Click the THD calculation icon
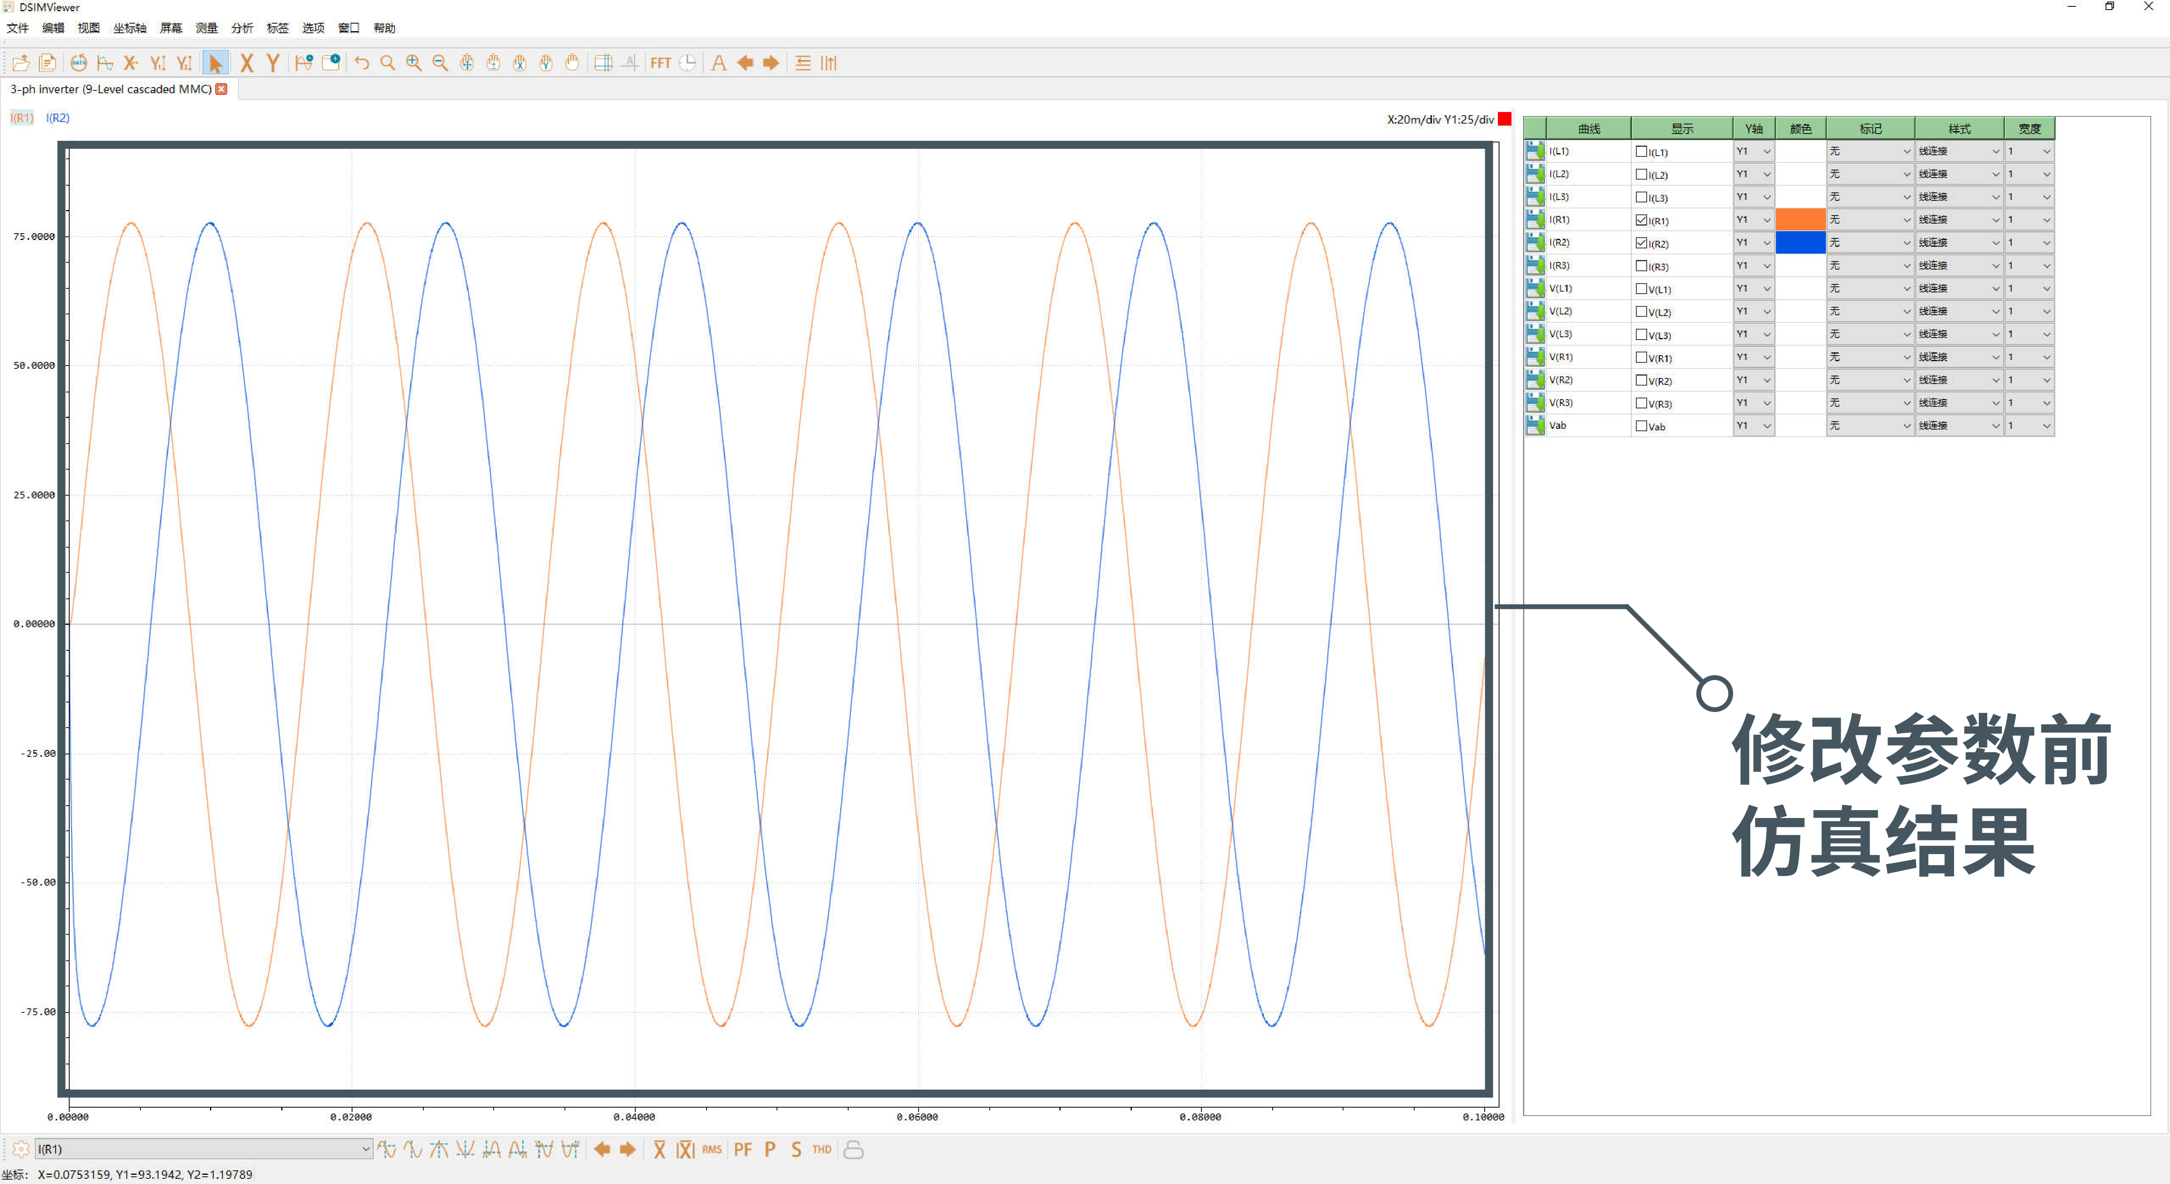The width and height of the screenshot is (2170, 1184). coord(821,1150)
